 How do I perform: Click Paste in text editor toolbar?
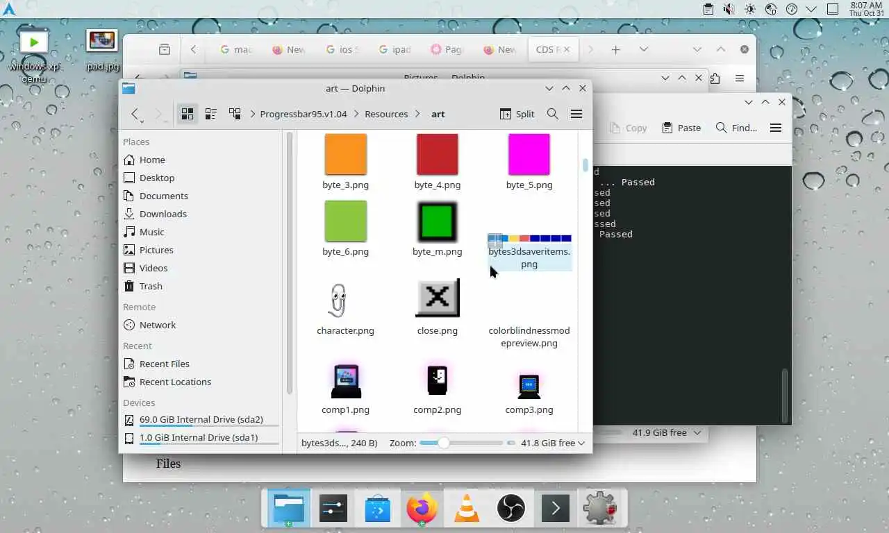tap(681, 128)
